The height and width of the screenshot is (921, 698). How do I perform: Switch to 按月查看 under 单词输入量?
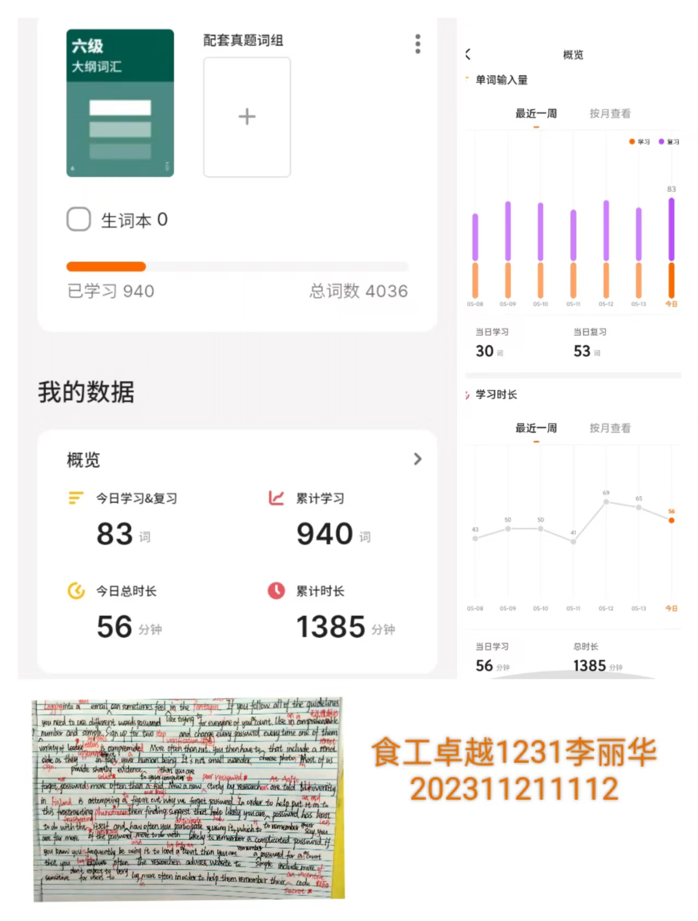pos(610,114)
